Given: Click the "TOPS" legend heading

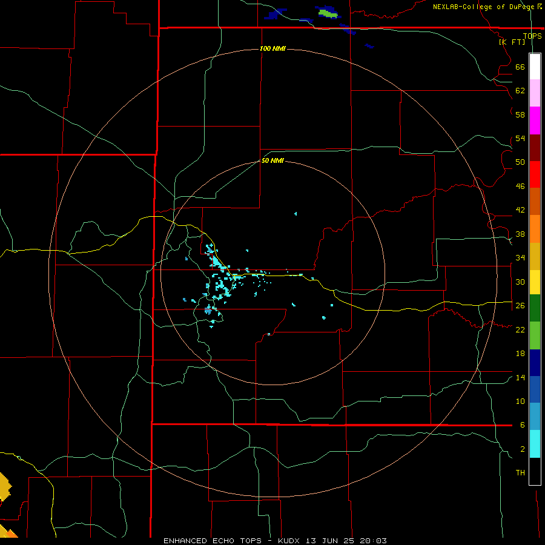Looking at the screenshot, I should pyautogui.click(x=532, y=36).
